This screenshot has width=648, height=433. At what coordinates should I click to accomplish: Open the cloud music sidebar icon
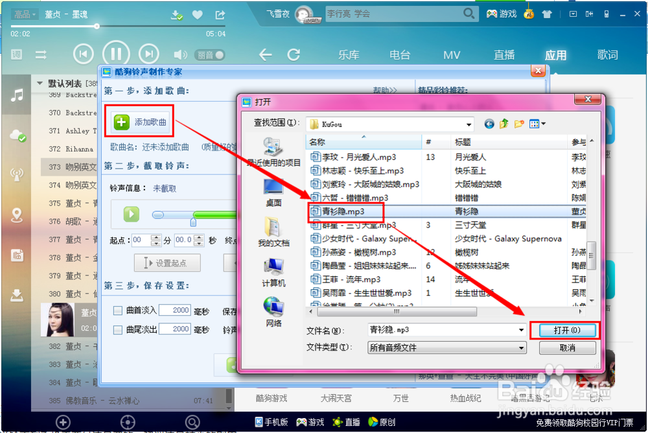tap(17, 135)
